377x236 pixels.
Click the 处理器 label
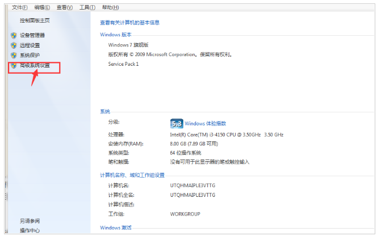point(116,135)
